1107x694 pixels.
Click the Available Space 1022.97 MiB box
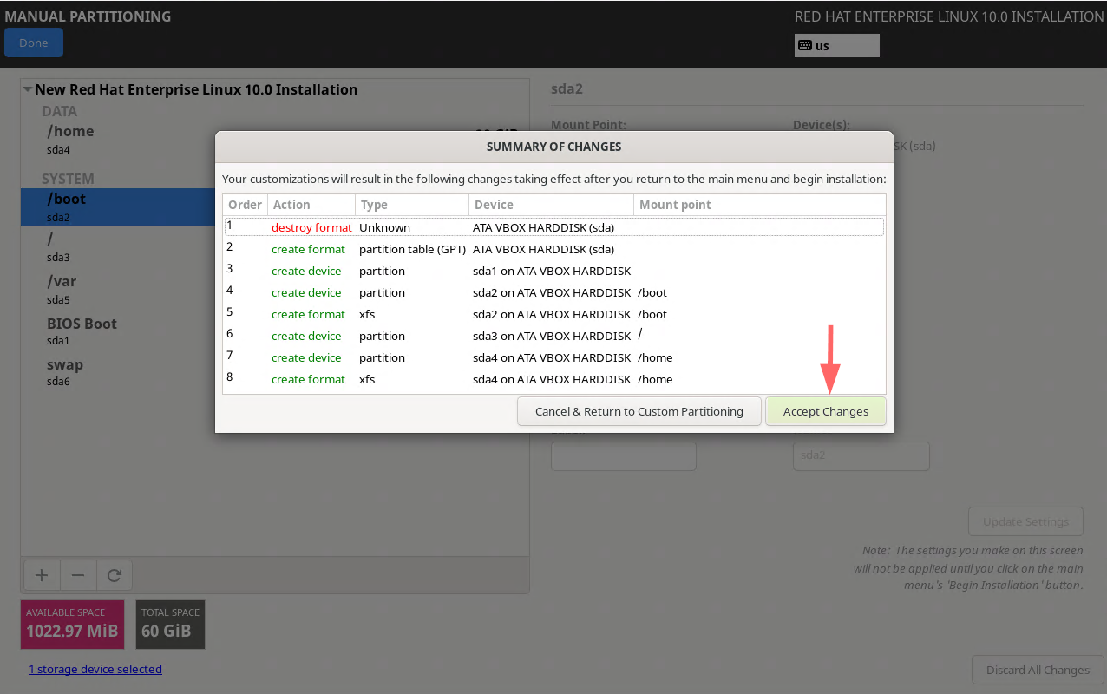tap(73, 625)
